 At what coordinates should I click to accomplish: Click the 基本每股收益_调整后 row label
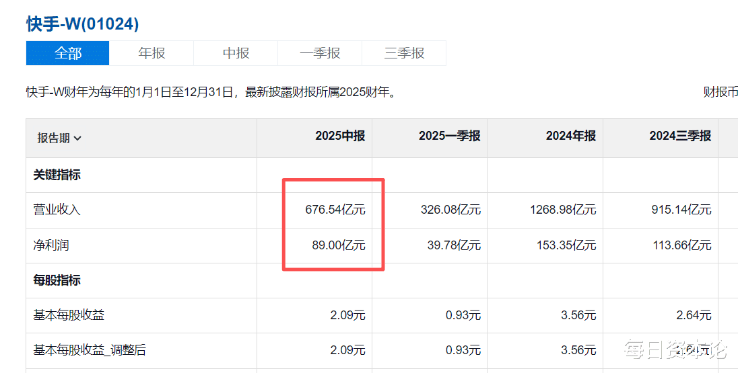coord(90,350)
